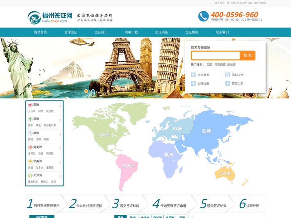Select the orange 大洋洲 region on map
291x218 pixels.
pos(225,174)
